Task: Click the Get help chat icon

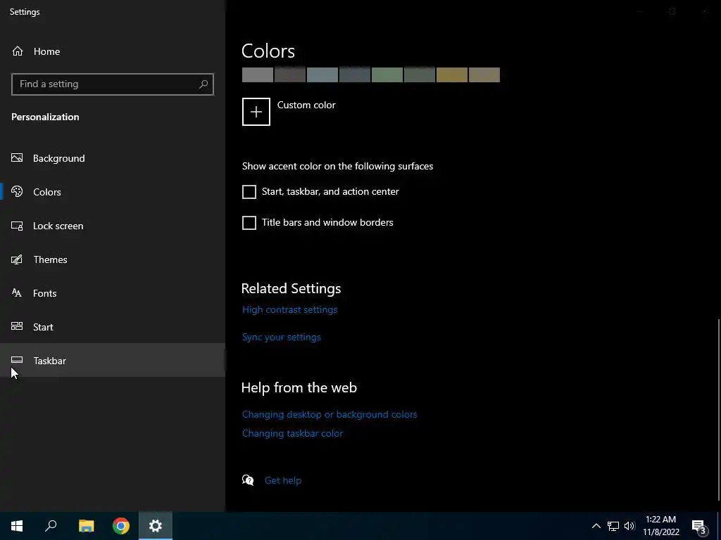Action: (x=248, y=480)
